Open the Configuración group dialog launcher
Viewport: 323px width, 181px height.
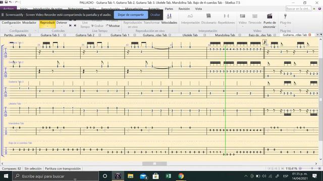(35, 31)
